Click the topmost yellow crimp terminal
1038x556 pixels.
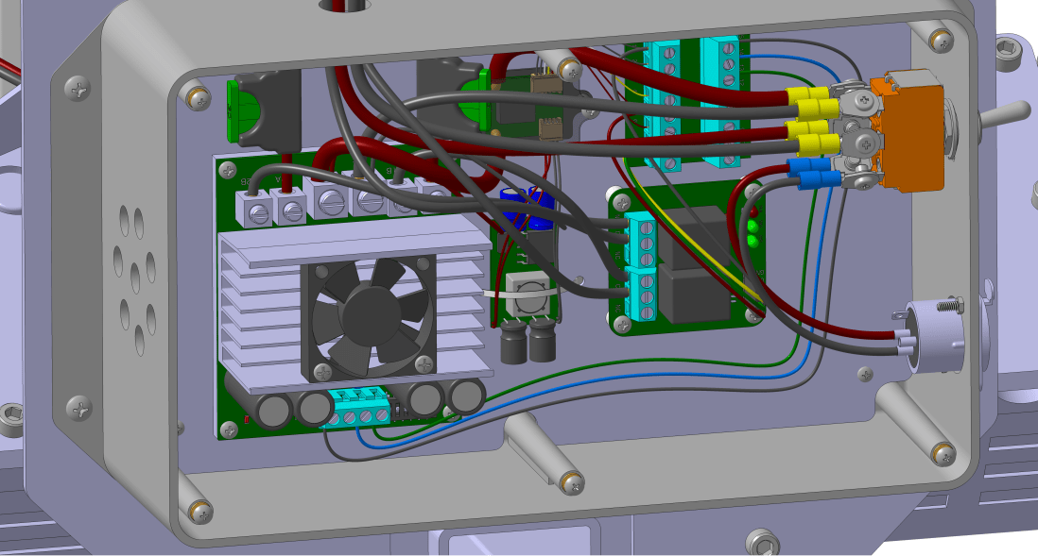[807, 96]
